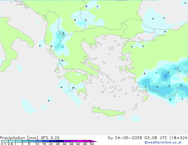Screen dimensions: 188x145
Task: Click the weatheronline.co.uk copyright link
Action: coord(163,142)
